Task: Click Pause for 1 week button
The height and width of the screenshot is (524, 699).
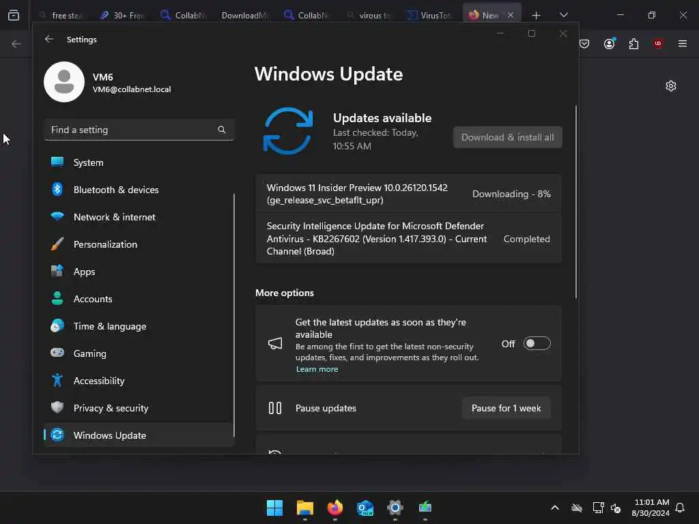Action: (506, 408)
